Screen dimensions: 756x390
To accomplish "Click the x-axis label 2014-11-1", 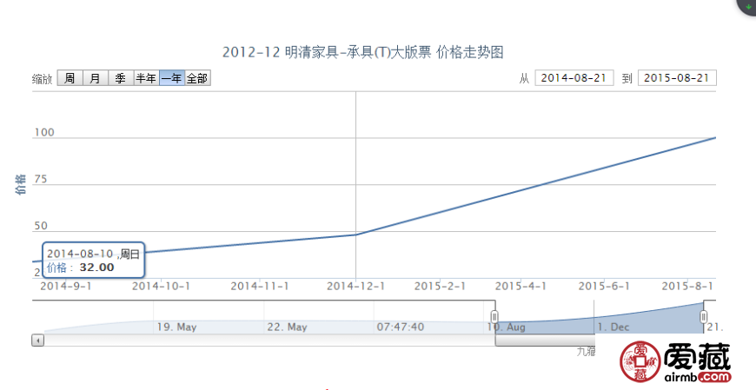I will (x=260, y=286).
